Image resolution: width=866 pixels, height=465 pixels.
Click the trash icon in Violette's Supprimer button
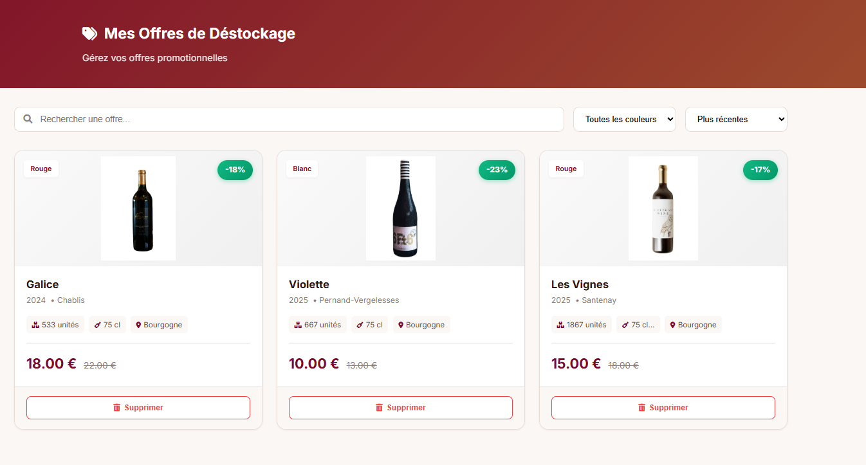pyautogui.click(x=378, y=407)
